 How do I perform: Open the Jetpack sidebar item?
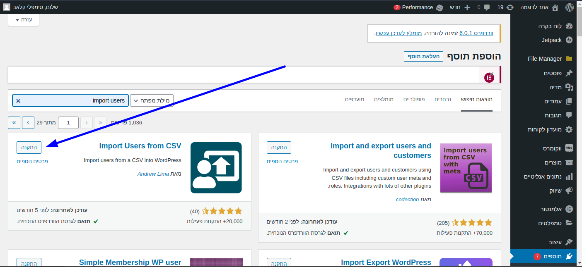[551, 40]
